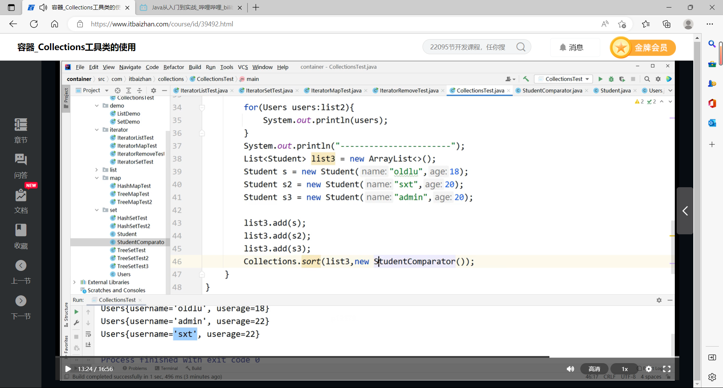723x388 pixels.
Task: Switch to the Java从入门到实战 bilibili tab
Action: (191, 8)
